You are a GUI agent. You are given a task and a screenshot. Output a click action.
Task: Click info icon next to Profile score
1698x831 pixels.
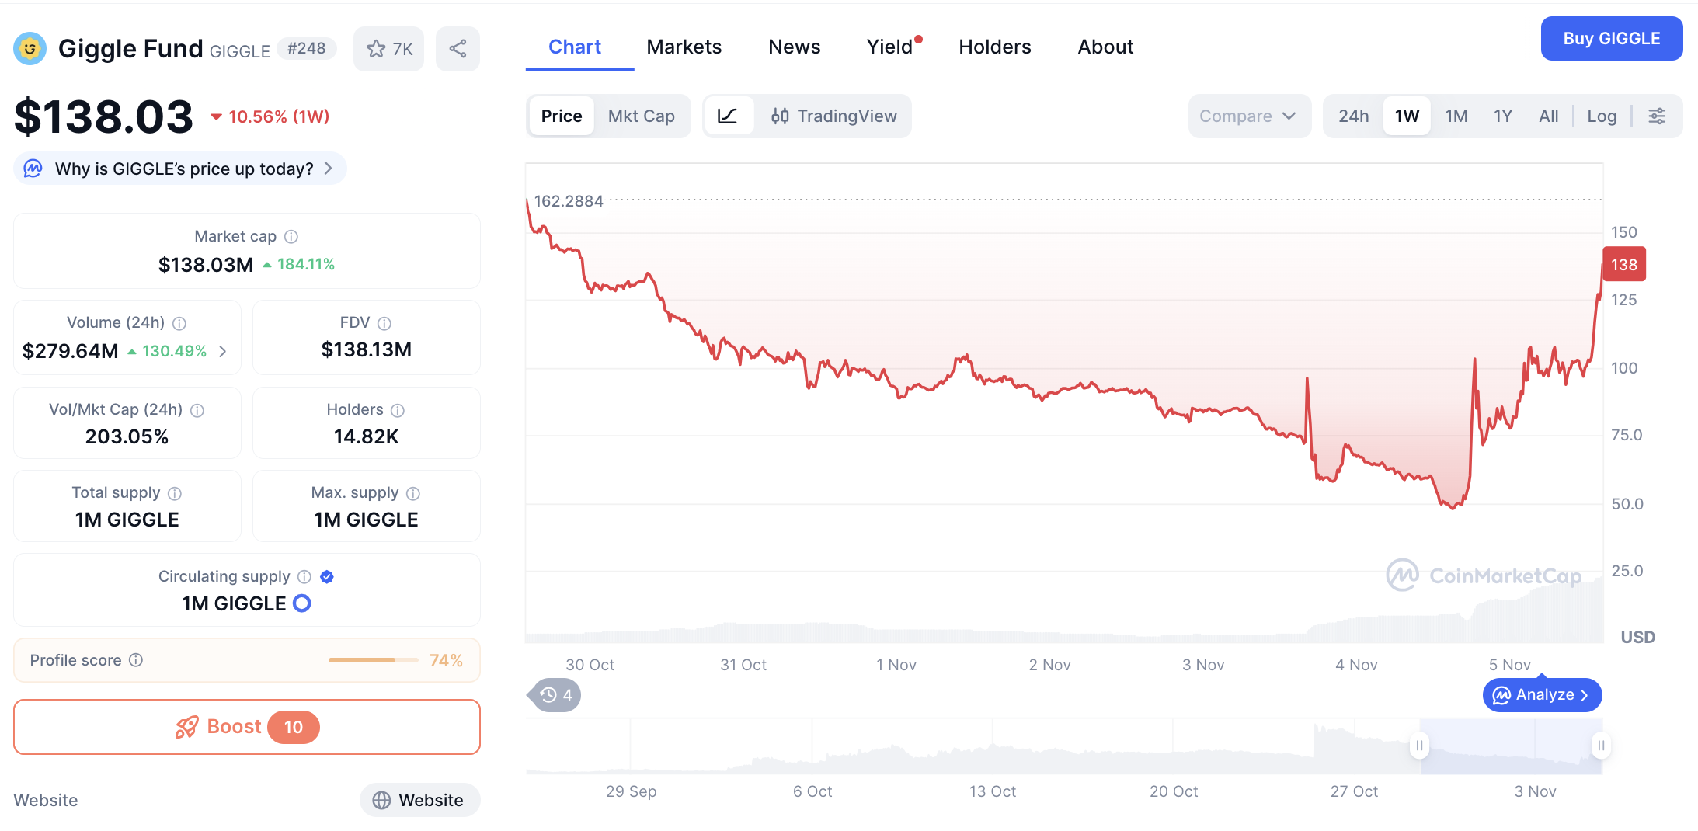[136, 660]
